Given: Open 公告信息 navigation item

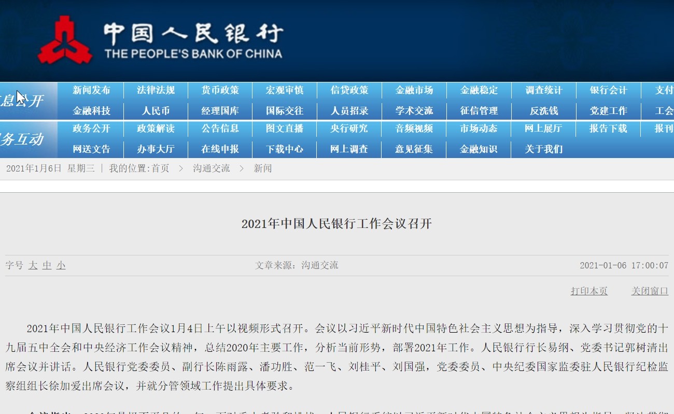Looking at the screenshot, I should point(220,129).
